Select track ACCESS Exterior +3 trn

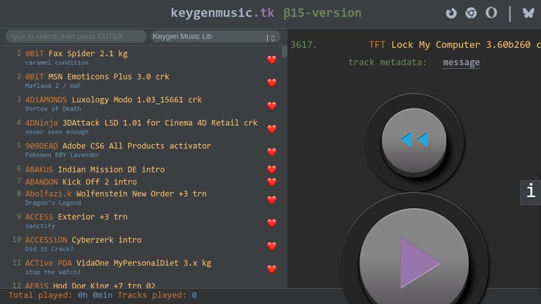pyautogui.click(x=76, y=217)
